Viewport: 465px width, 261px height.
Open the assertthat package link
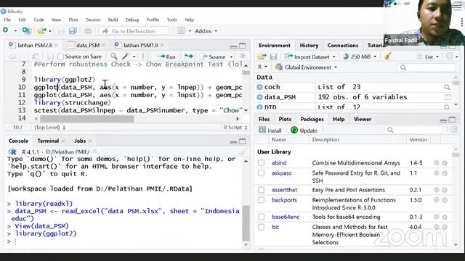(x=284, y=190)
